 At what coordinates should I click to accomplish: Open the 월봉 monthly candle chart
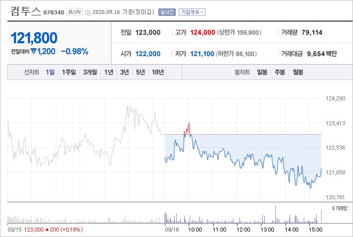pyautogui.click(x=298, y=72)
